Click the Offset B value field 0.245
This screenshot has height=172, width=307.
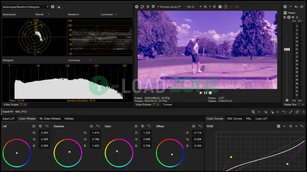[197, 146]
